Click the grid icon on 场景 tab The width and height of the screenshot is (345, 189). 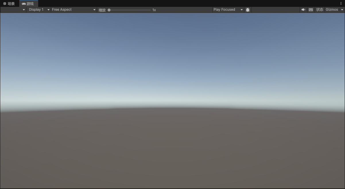(x=5, y=4)
